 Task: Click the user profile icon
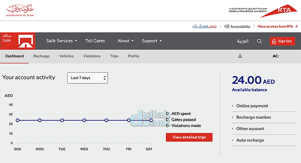tap(240, 56)
